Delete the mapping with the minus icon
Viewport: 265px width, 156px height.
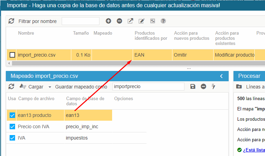coord(203,87)
